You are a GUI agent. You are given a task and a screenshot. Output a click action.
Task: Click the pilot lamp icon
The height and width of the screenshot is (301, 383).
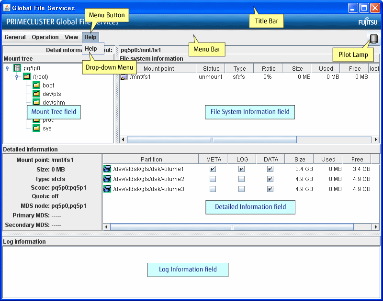[373, 39]
